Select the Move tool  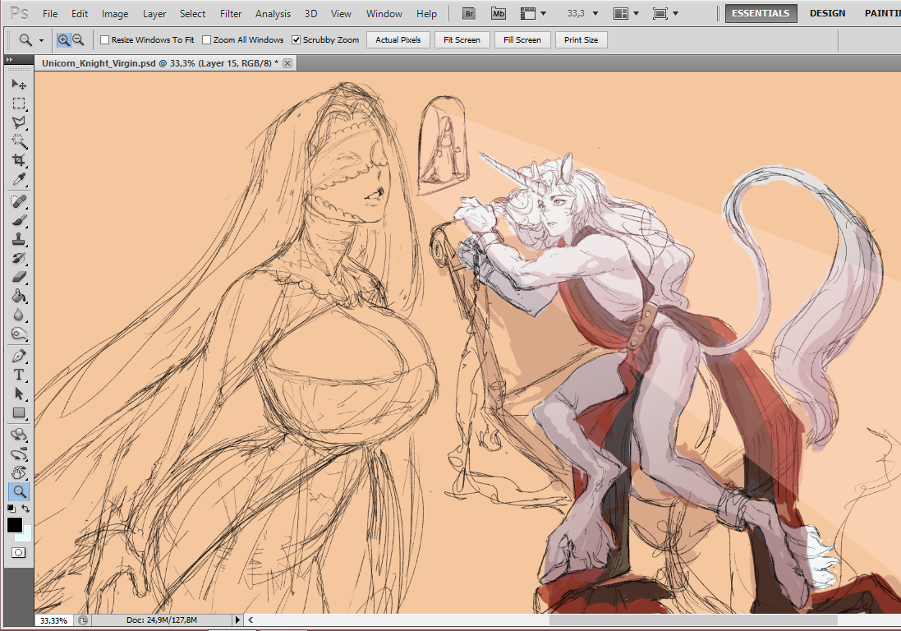[18, 85]
